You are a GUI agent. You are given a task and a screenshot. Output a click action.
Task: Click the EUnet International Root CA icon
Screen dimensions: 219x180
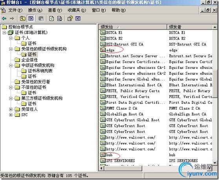coord(103,85)
